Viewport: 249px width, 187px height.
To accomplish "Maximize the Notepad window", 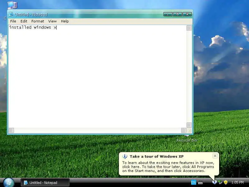I will [x=177, y=14].
